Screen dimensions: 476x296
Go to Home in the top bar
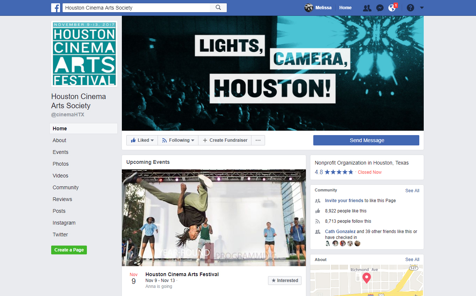click(x=345, y=8)
